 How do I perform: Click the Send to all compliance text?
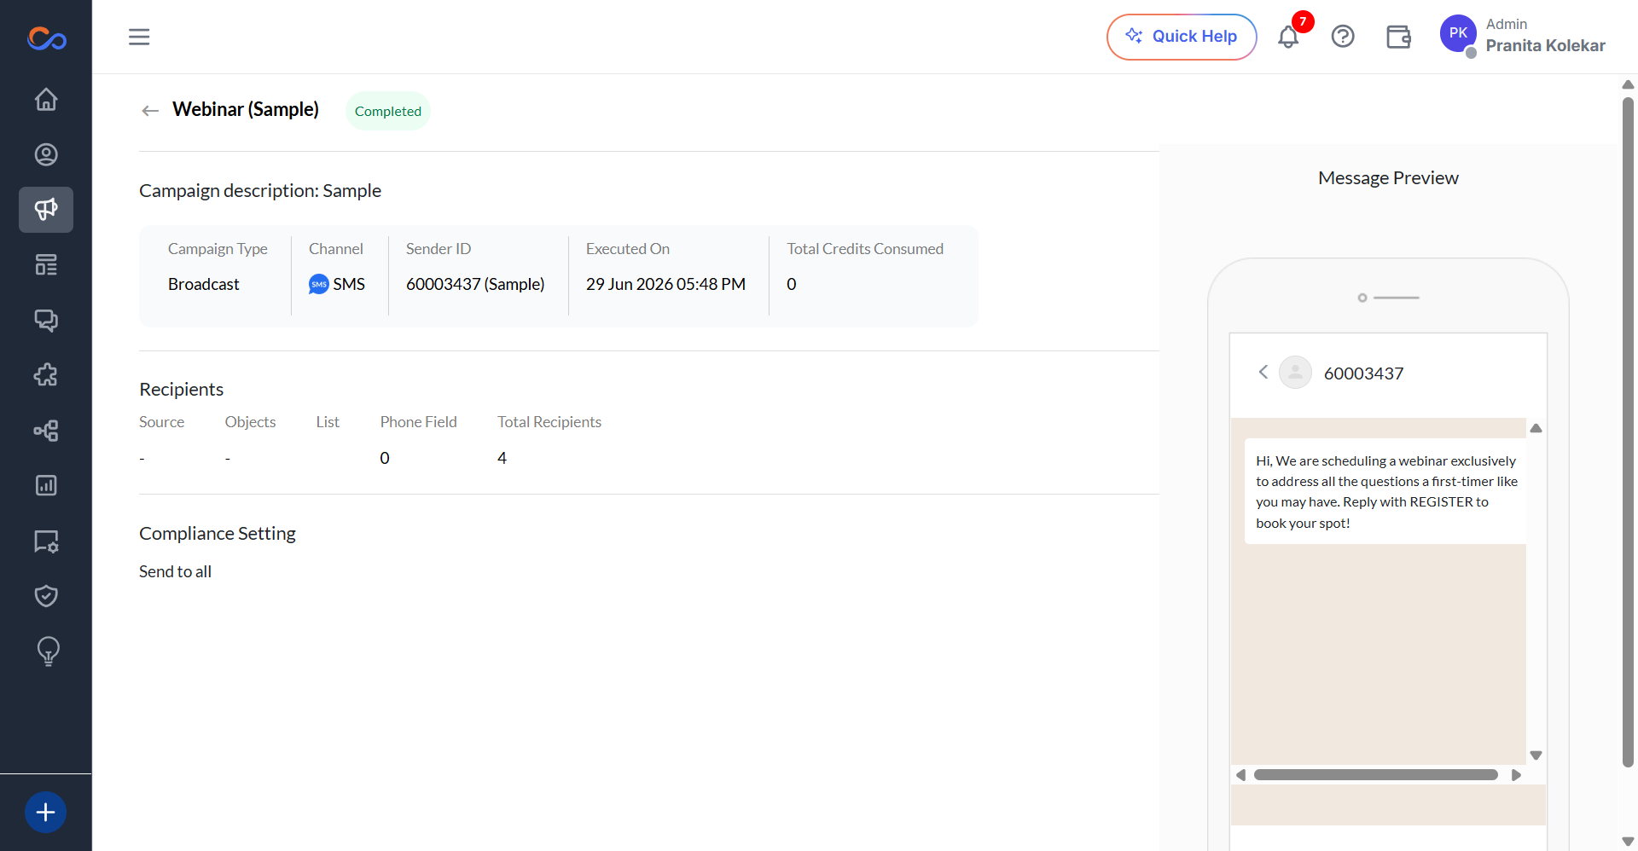click(x=175, y=571)
